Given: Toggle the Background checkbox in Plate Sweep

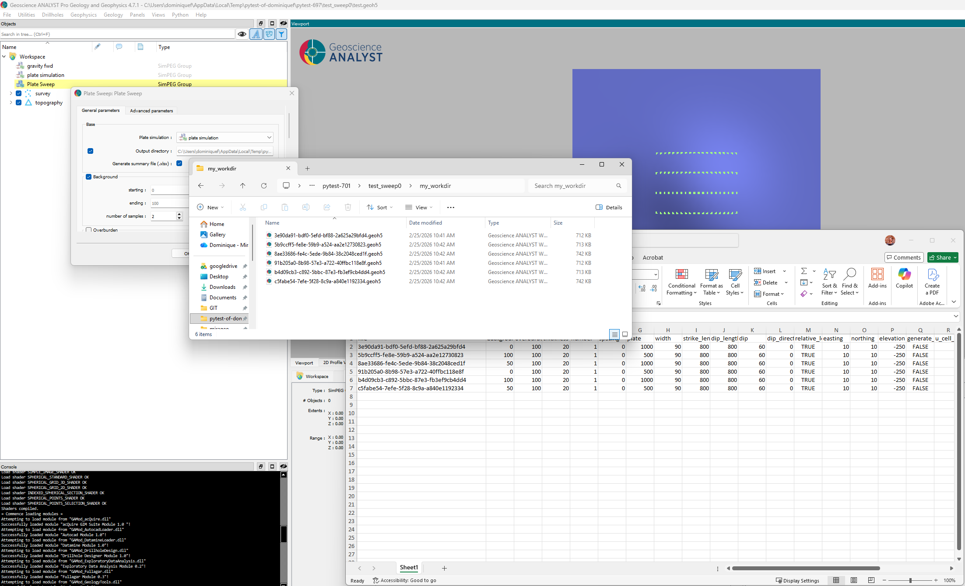Looking at the screenshot, I should [x=89, y=177].
